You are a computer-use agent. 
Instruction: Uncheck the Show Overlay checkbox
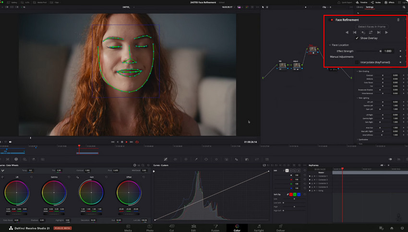357,38
